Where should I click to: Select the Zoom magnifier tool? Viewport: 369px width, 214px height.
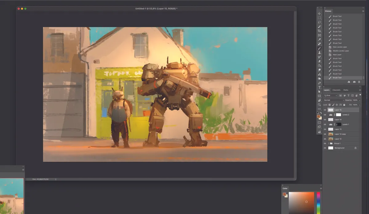point(319,104)
